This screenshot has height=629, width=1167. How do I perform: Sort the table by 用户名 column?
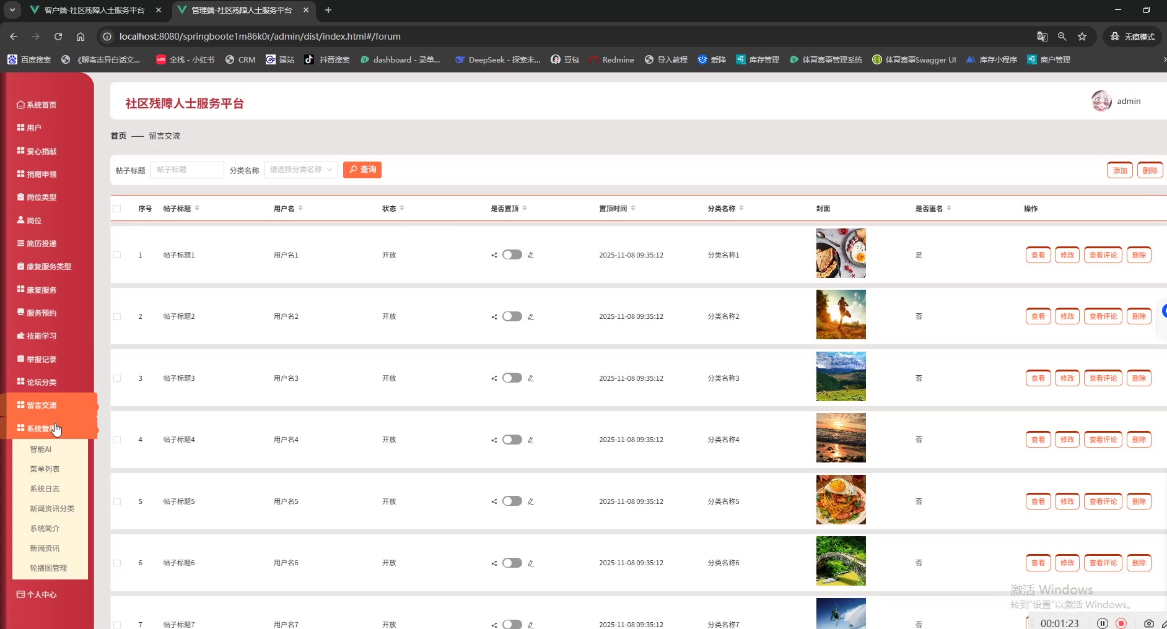[300, 208]
